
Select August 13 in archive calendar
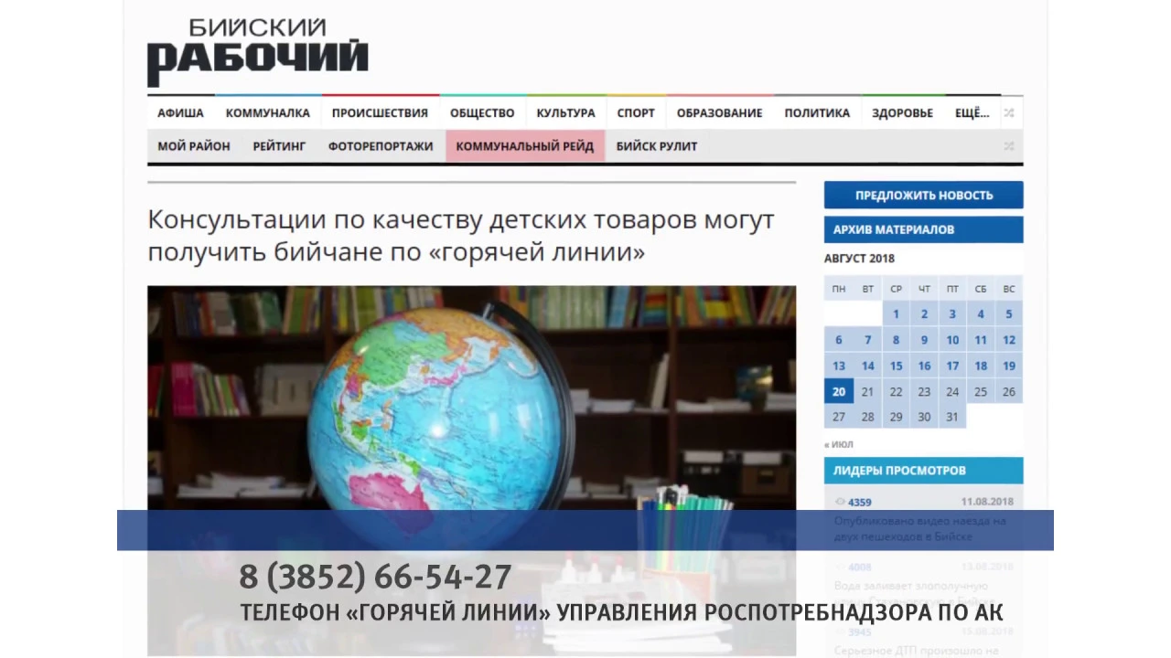tap(839, 366)
